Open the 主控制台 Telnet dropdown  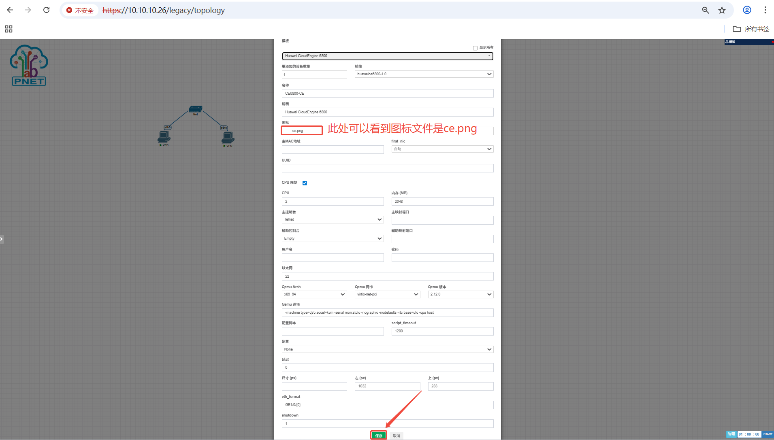click(x=333, y=219)
